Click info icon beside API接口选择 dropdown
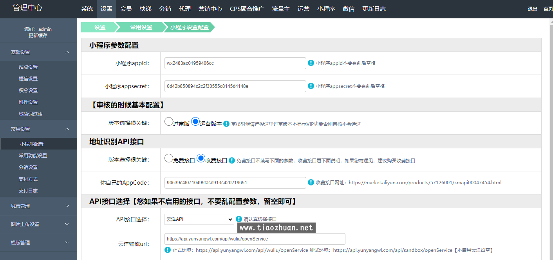This screenshot has height=260, width=553. 239,219
